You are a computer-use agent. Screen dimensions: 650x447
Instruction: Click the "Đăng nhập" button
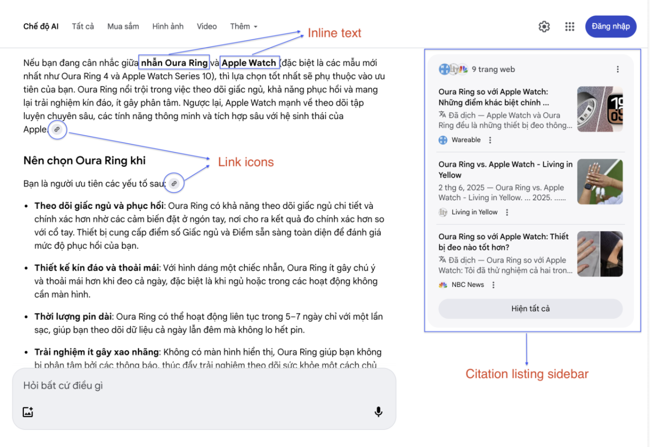pyautogui.click(x=611, y=27)
